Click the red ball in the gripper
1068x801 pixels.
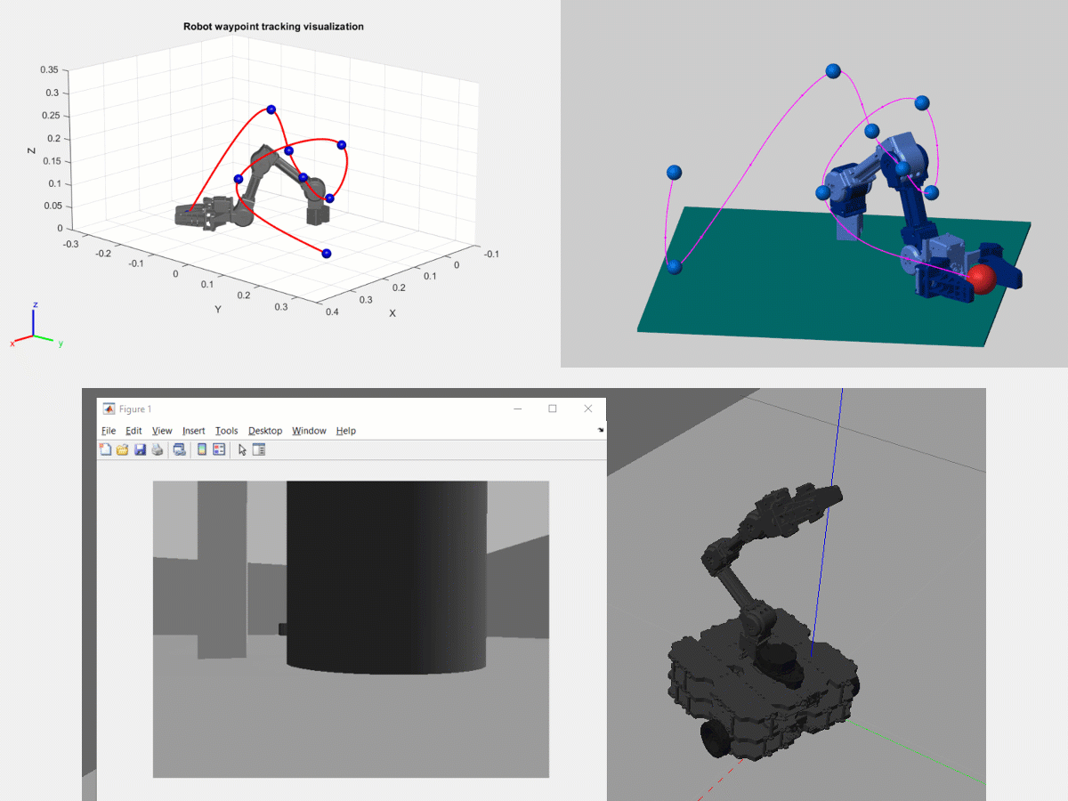pos(982,279)
